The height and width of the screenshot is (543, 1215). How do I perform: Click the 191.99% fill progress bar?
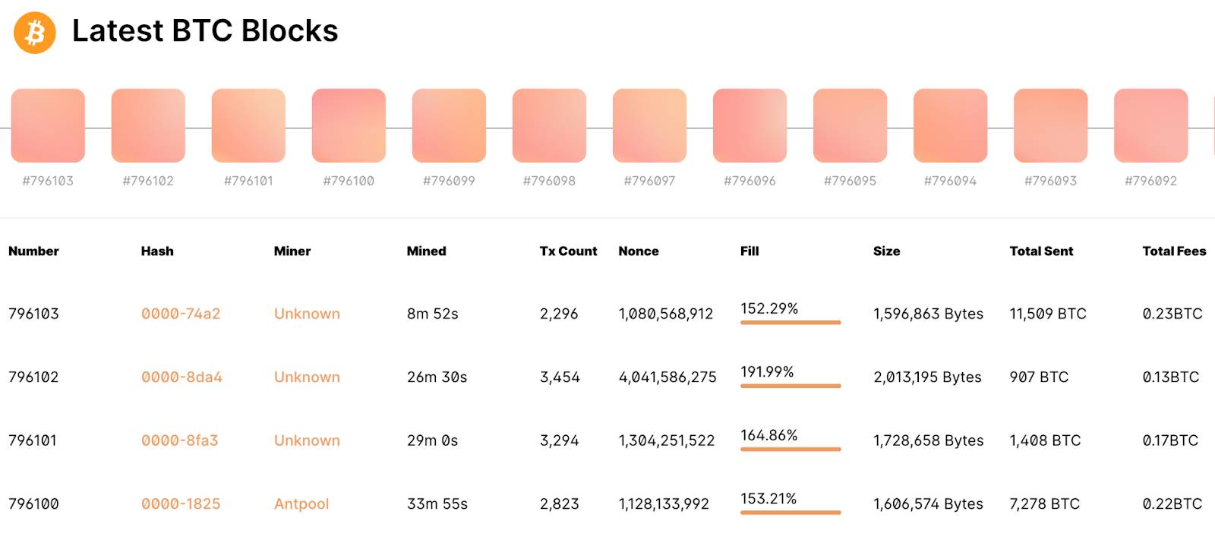tap(791, 386)
